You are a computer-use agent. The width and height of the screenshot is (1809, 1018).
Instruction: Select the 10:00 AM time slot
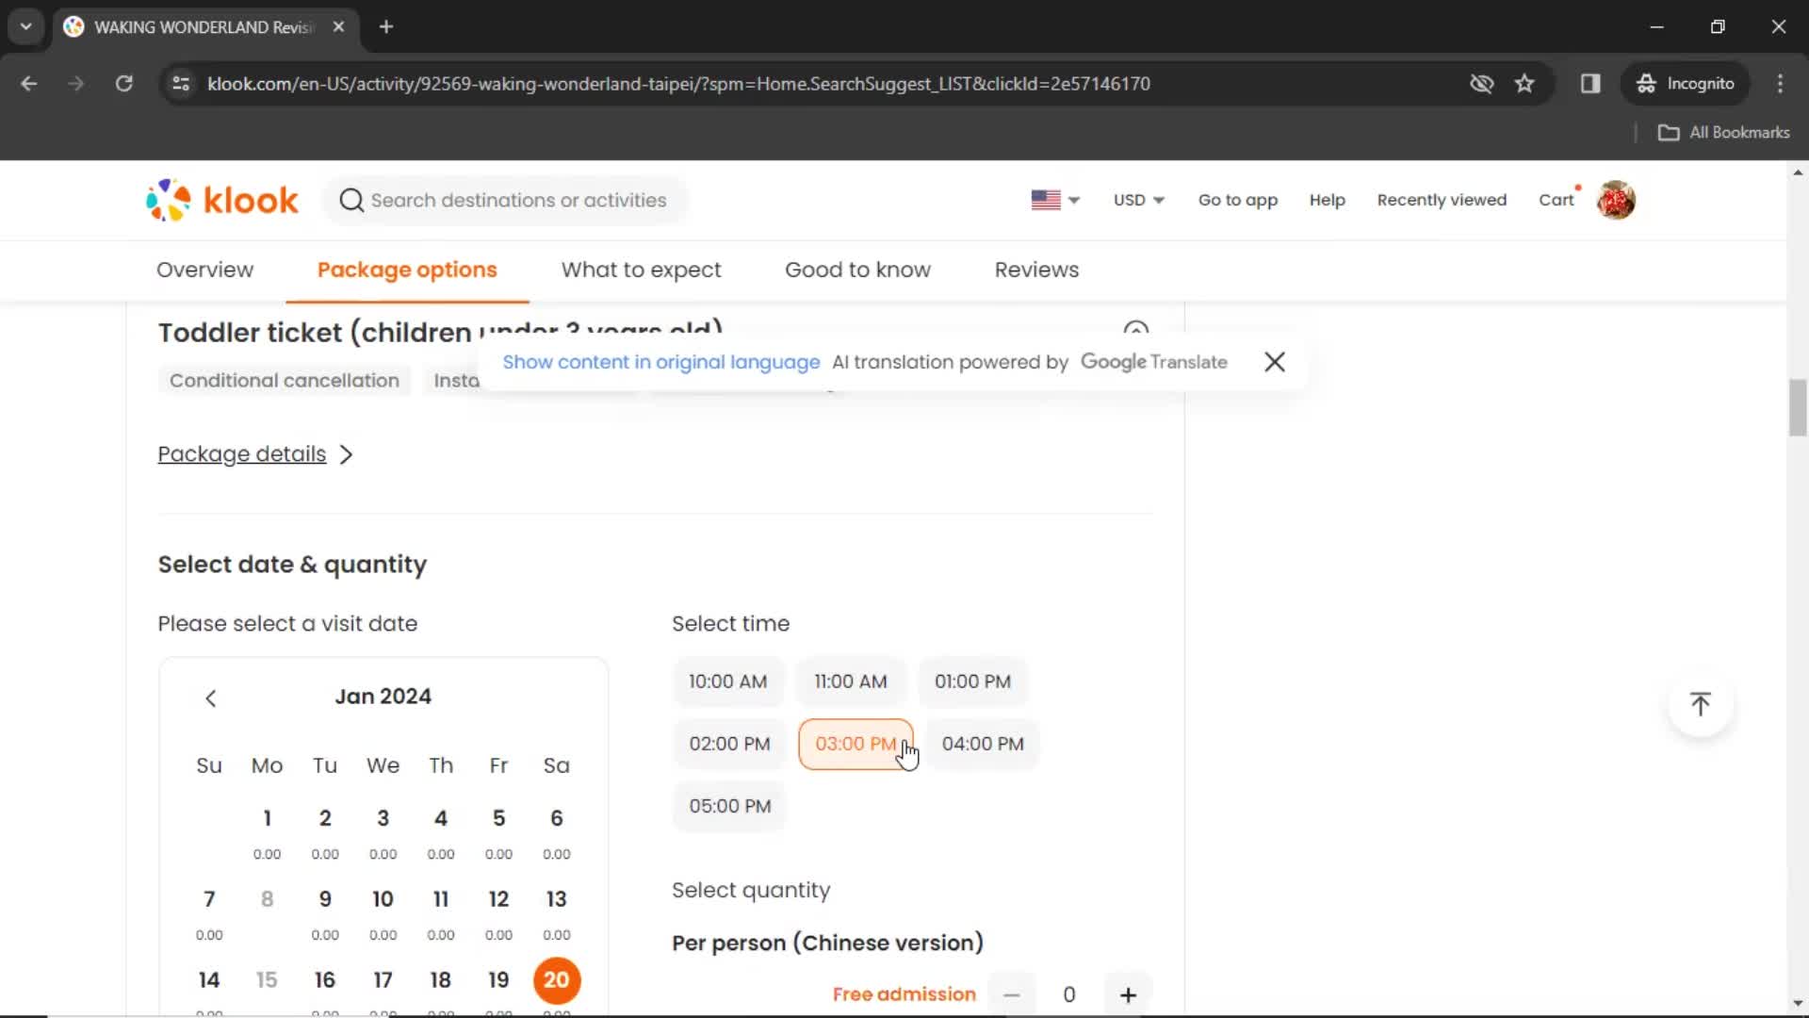(x=728, y=681)
